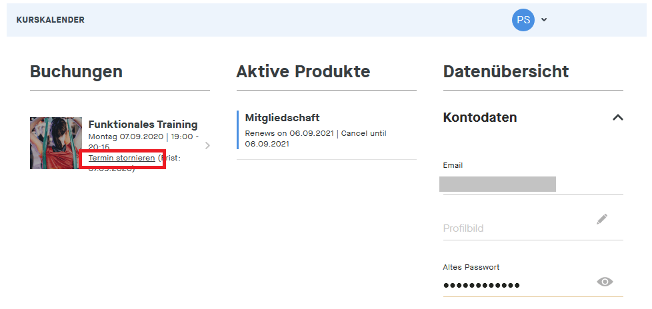Click the Termin stornieren link
Viewport: 652px width, 309px height.
(121, 158)
